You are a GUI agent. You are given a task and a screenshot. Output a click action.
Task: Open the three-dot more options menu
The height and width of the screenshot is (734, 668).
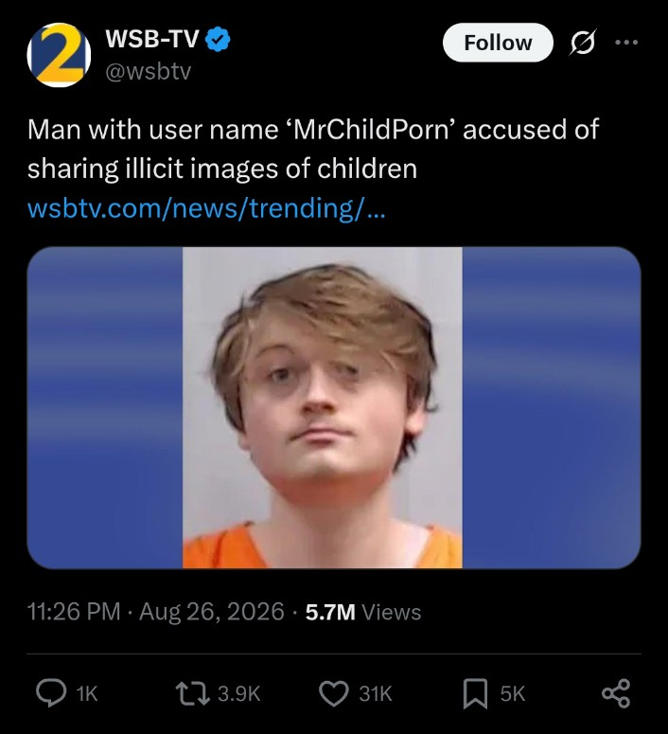point(626,42)
